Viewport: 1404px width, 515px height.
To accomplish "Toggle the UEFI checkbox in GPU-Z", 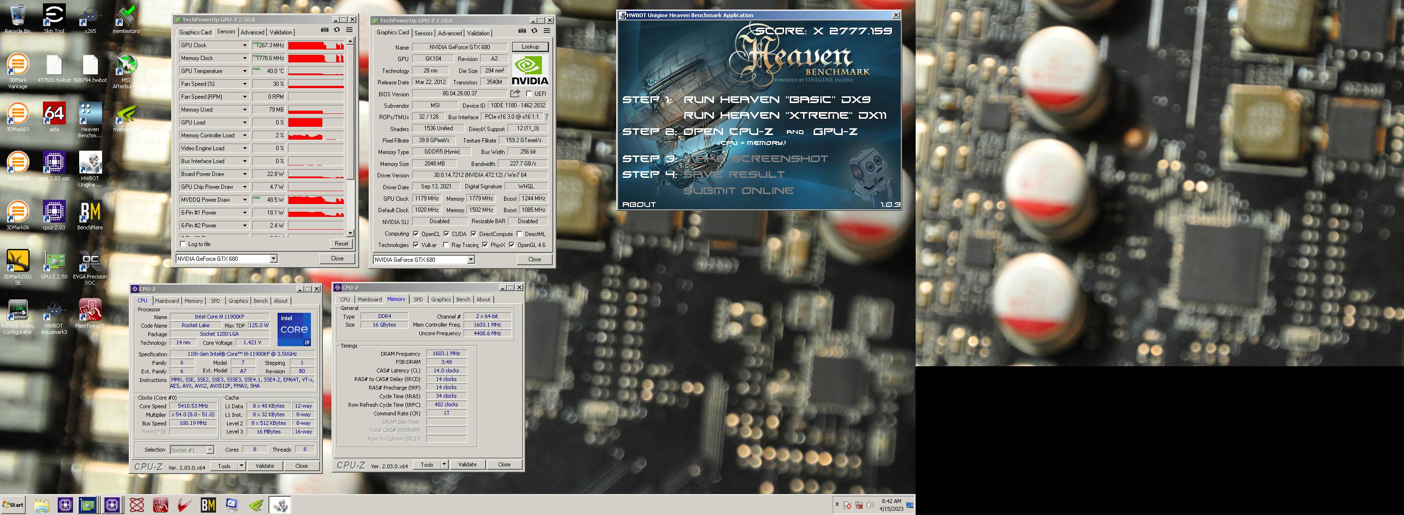I will click(529, 94).
